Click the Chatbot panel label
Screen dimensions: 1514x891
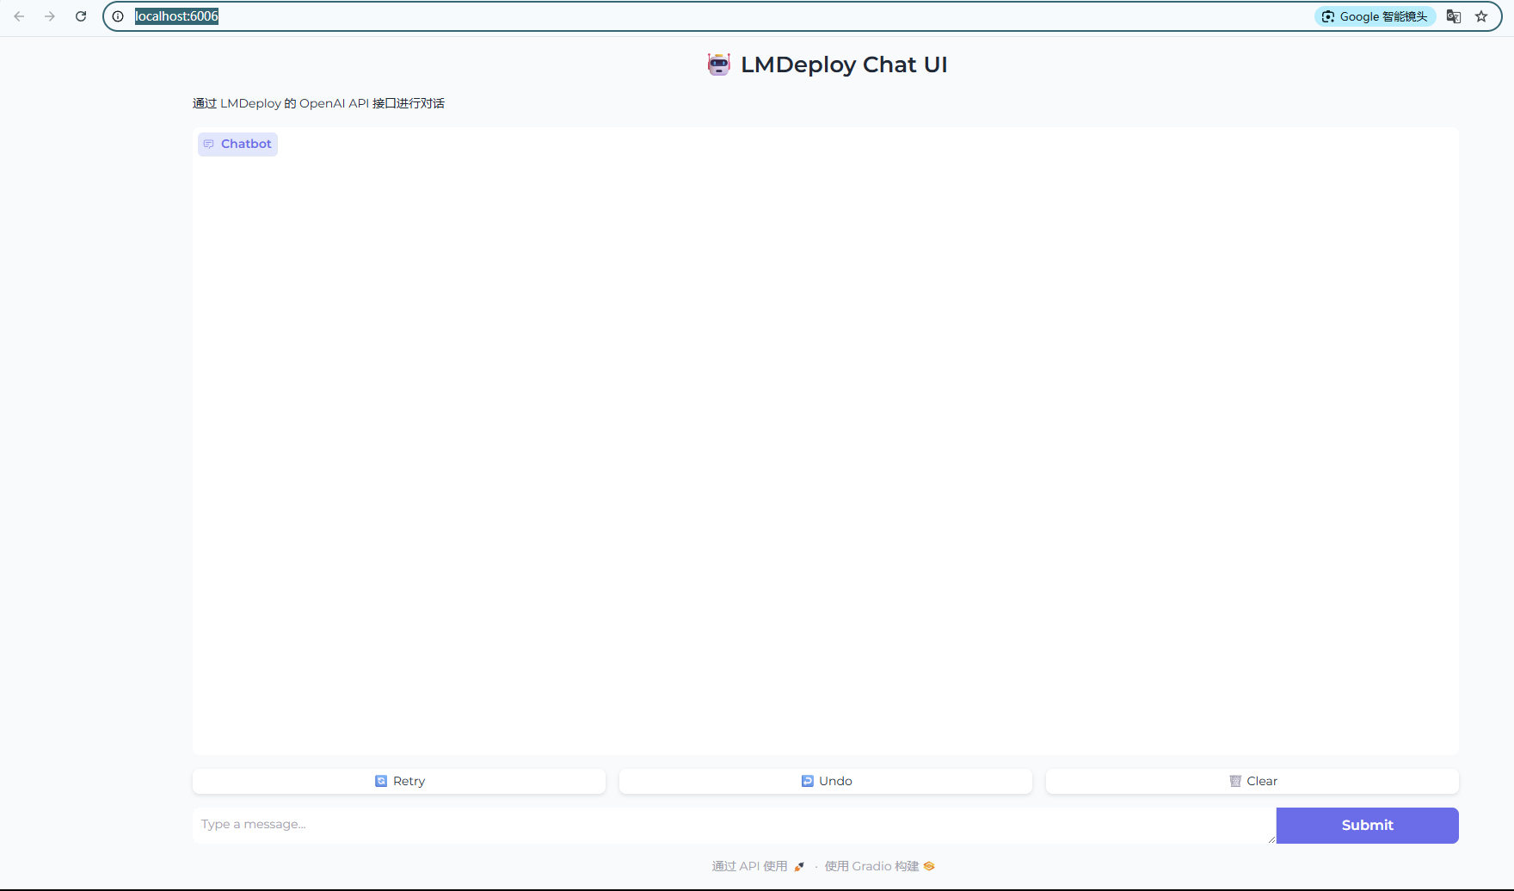245,144
